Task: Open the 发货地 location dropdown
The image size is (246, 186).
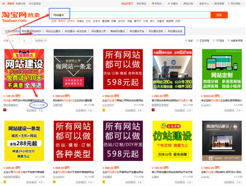Action: (41, 41)
